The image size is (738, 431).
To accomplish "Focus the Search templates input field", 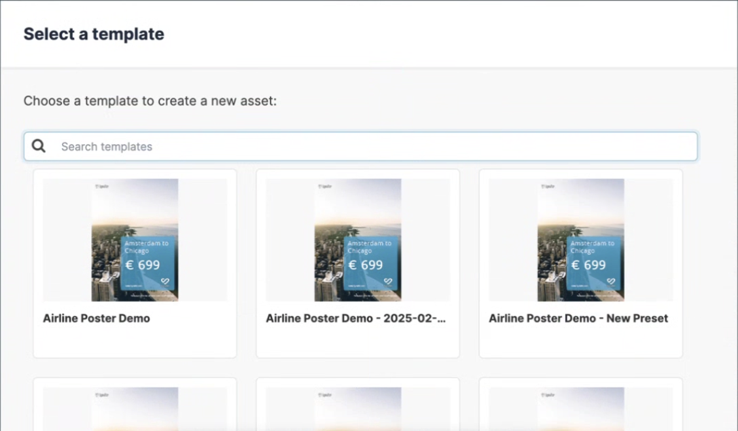I will point(361,147).
